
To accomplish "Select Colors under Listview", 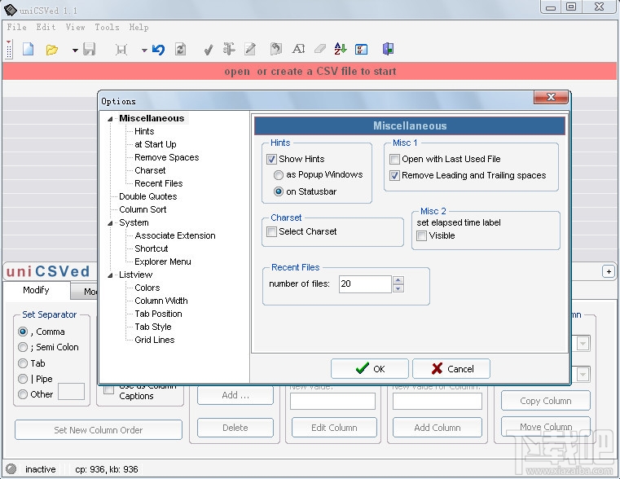I will tap(147, 288).
